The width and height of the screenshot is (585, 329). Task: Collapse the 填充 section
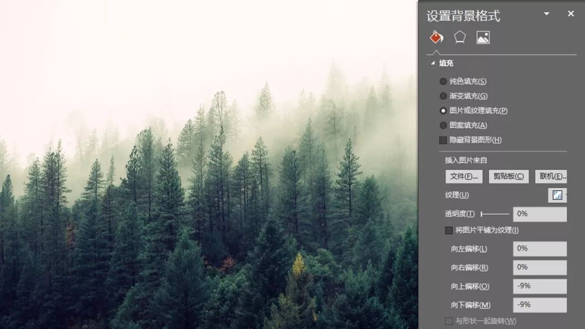coord(433,63)
